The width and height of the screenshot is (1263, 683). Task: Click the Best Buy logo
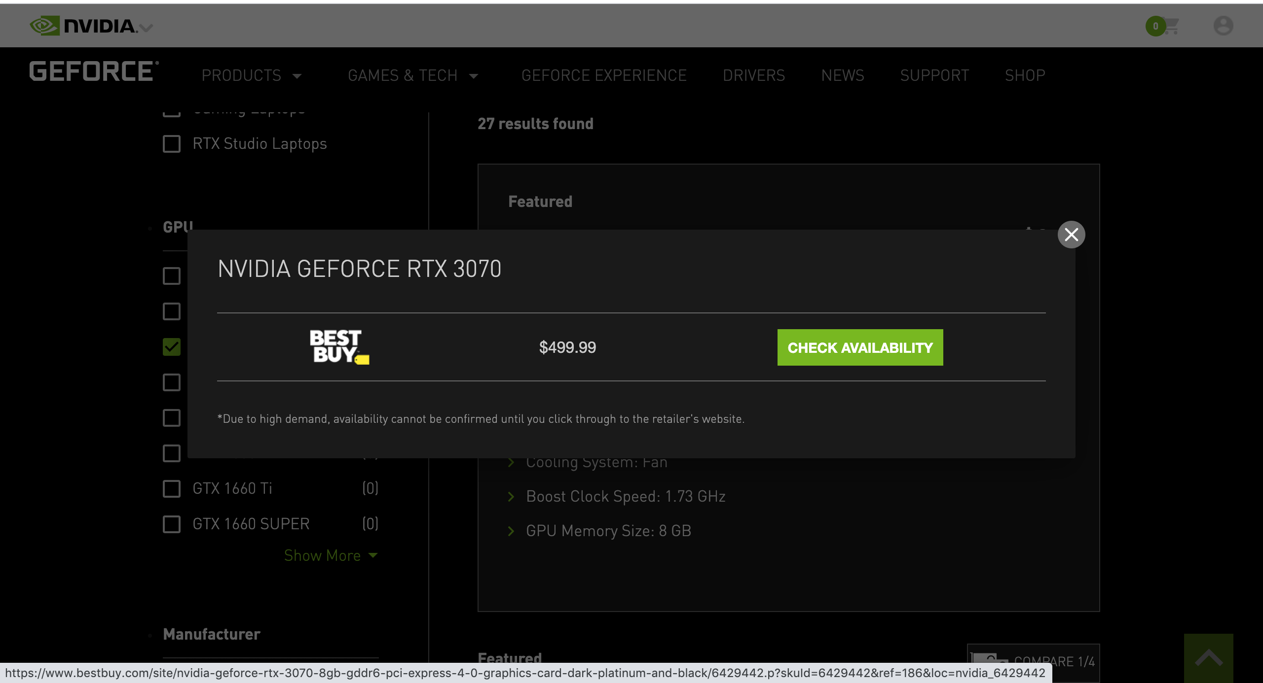(339, 347)
